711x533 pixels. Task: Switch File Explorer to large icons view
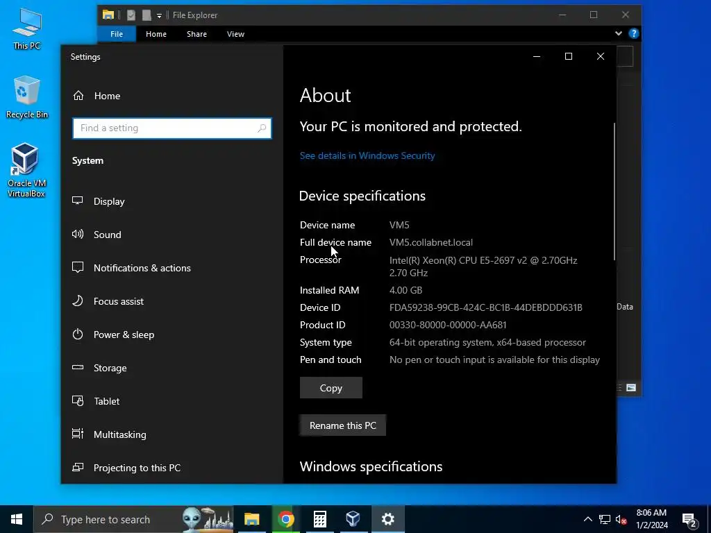coord(631,387)
